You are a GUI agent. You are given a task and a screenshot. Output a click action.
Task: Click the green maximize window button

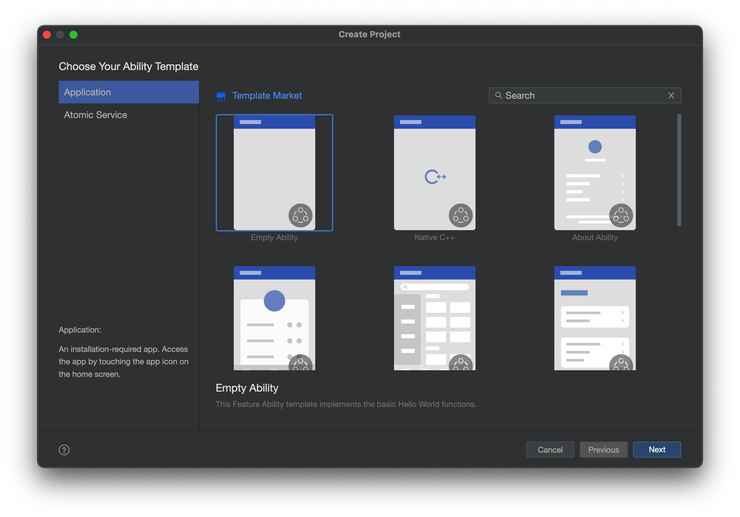73,35
